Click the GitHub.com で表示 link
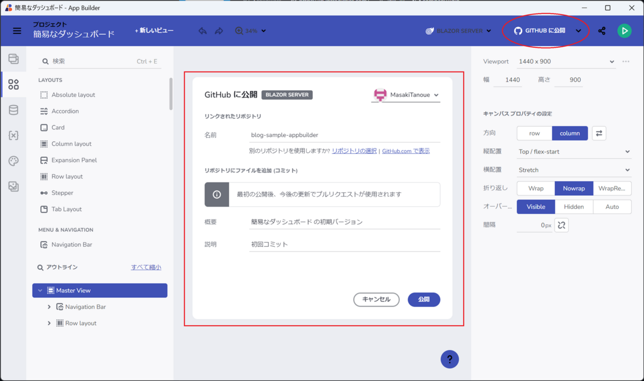The height and width of the screenshot is (381, 644). point(406,151)
